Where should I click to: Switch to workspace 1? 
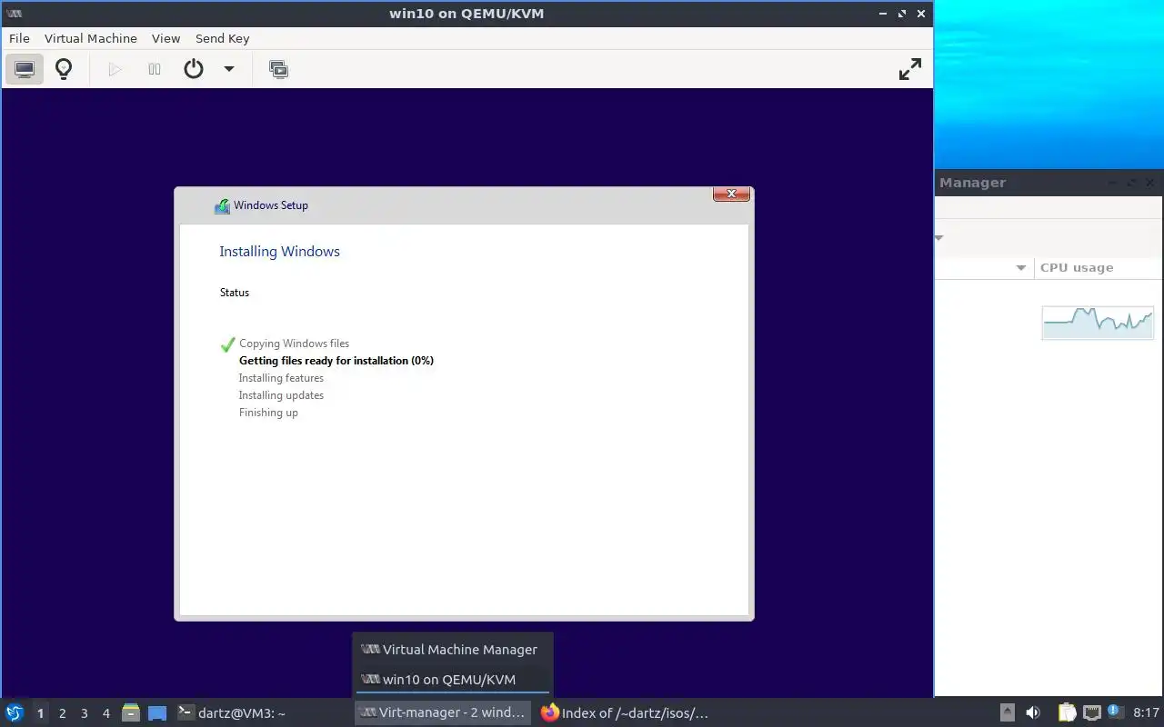[40, 713]
